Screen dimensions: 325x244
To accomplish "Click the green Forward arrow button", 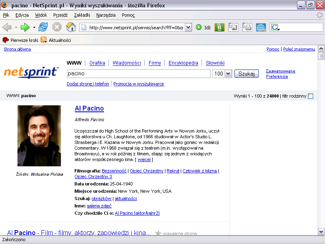I will 25,27.
